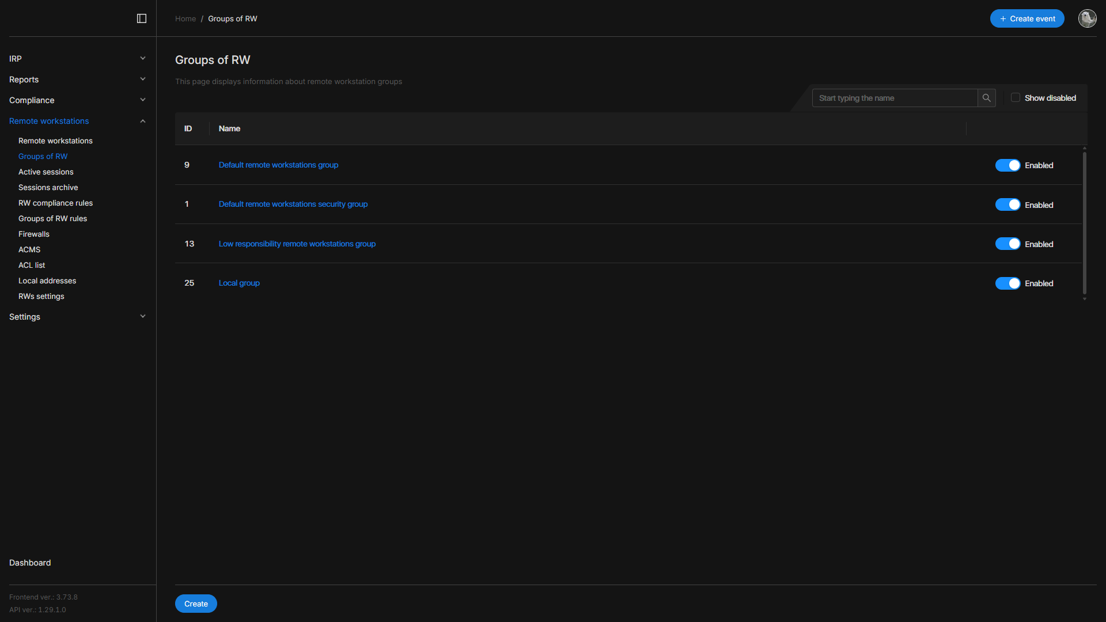Focus the name search input field
1106x622 pixels.
(895, 98)
